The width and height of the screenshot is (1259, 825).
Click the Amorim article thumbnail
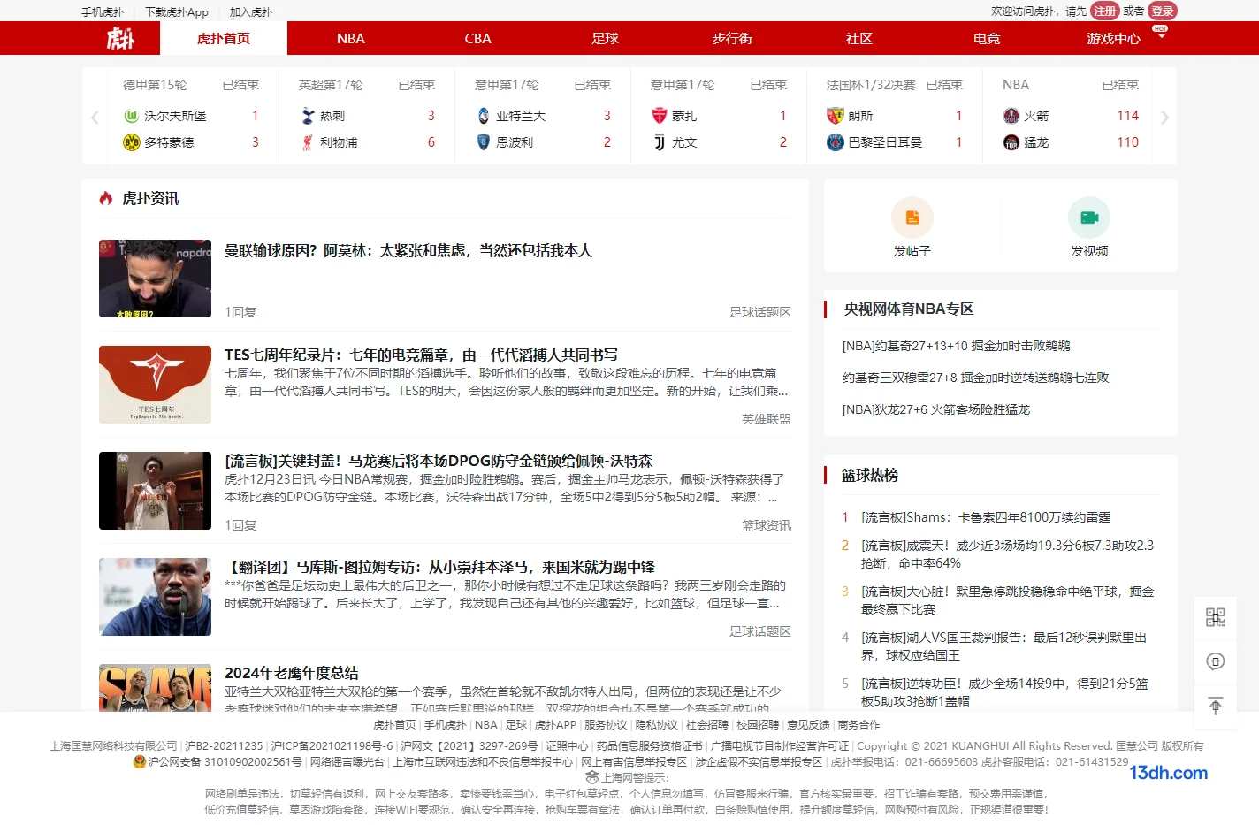155,279
